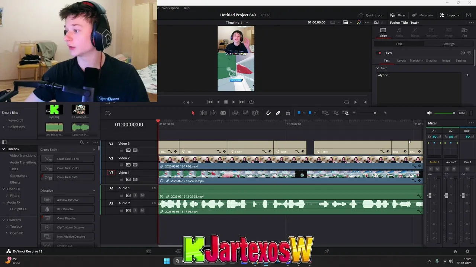Switch to the Layout tab

click(x=401, y=60)
